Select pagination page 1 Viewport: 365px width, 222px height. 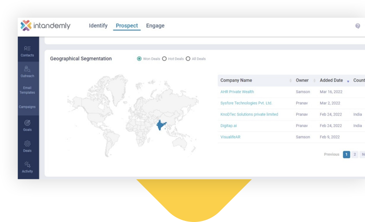tap(346, 154)
